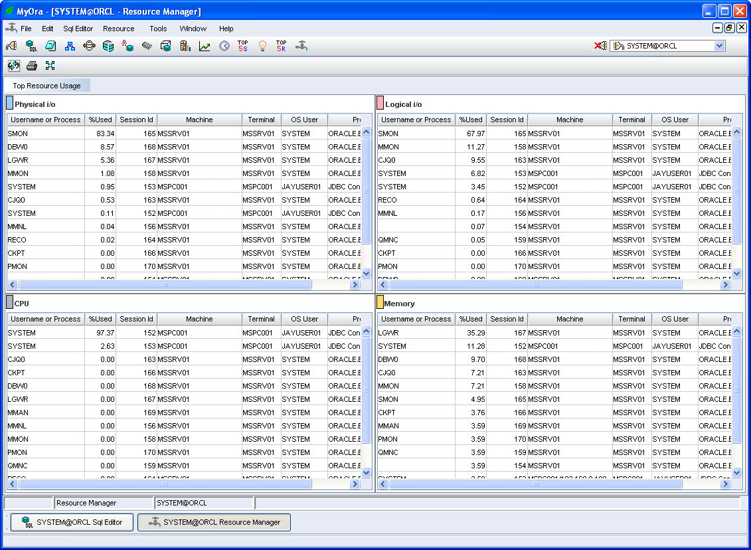
Task: Click the disconnect icon with red X
Action: (x=601, y=46)
